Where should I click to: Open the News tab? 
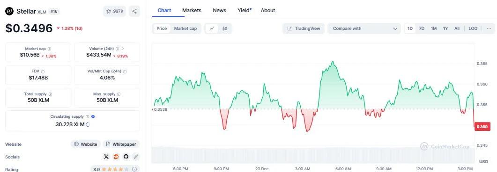(219, 10)
